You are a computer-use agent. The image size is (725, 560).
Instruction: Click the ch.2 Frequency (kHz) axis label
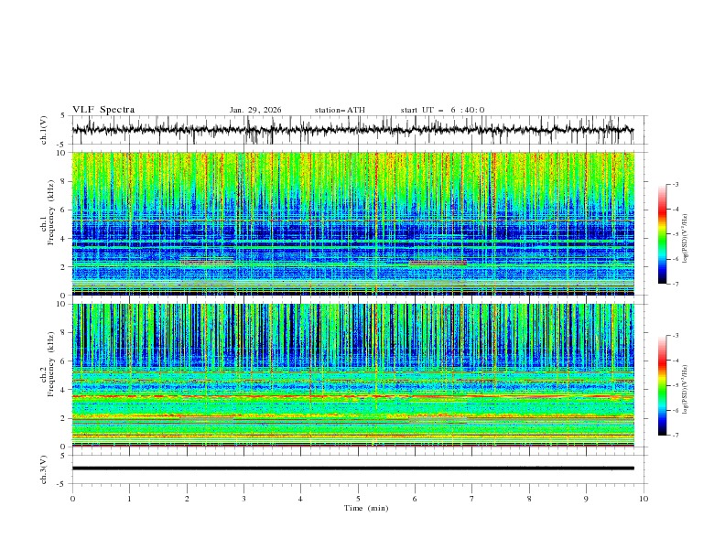(x=48, y=364)
